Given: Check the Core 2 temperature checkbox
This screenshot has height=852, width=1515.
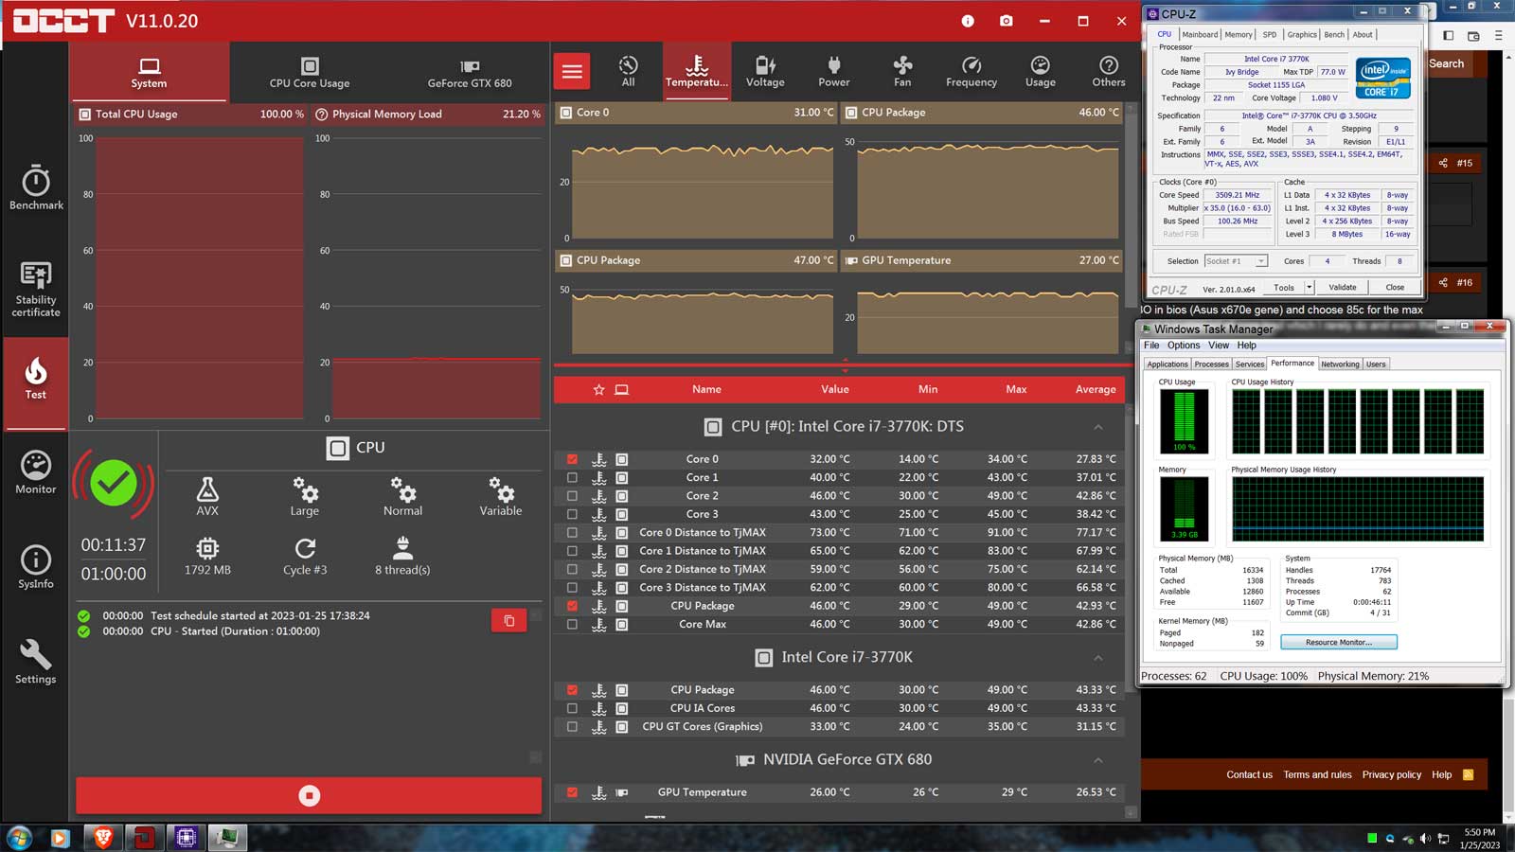Looking at the screenshot, I should [x=572, y=496].
